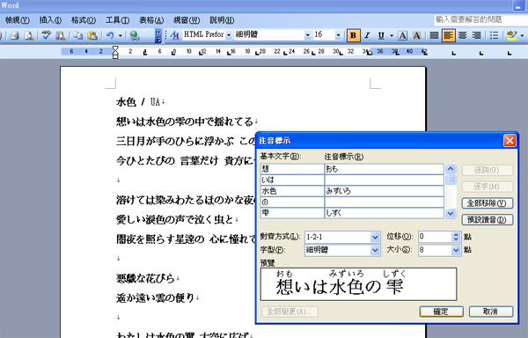This screenshot has height=338, width=528.
Task: Open the 說明(H) menu
Action: click(x=222, y=20)
